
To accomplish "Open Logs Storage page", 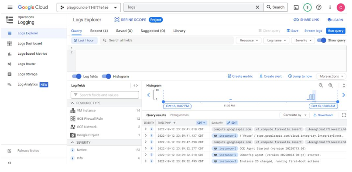I will coord(27,74).
